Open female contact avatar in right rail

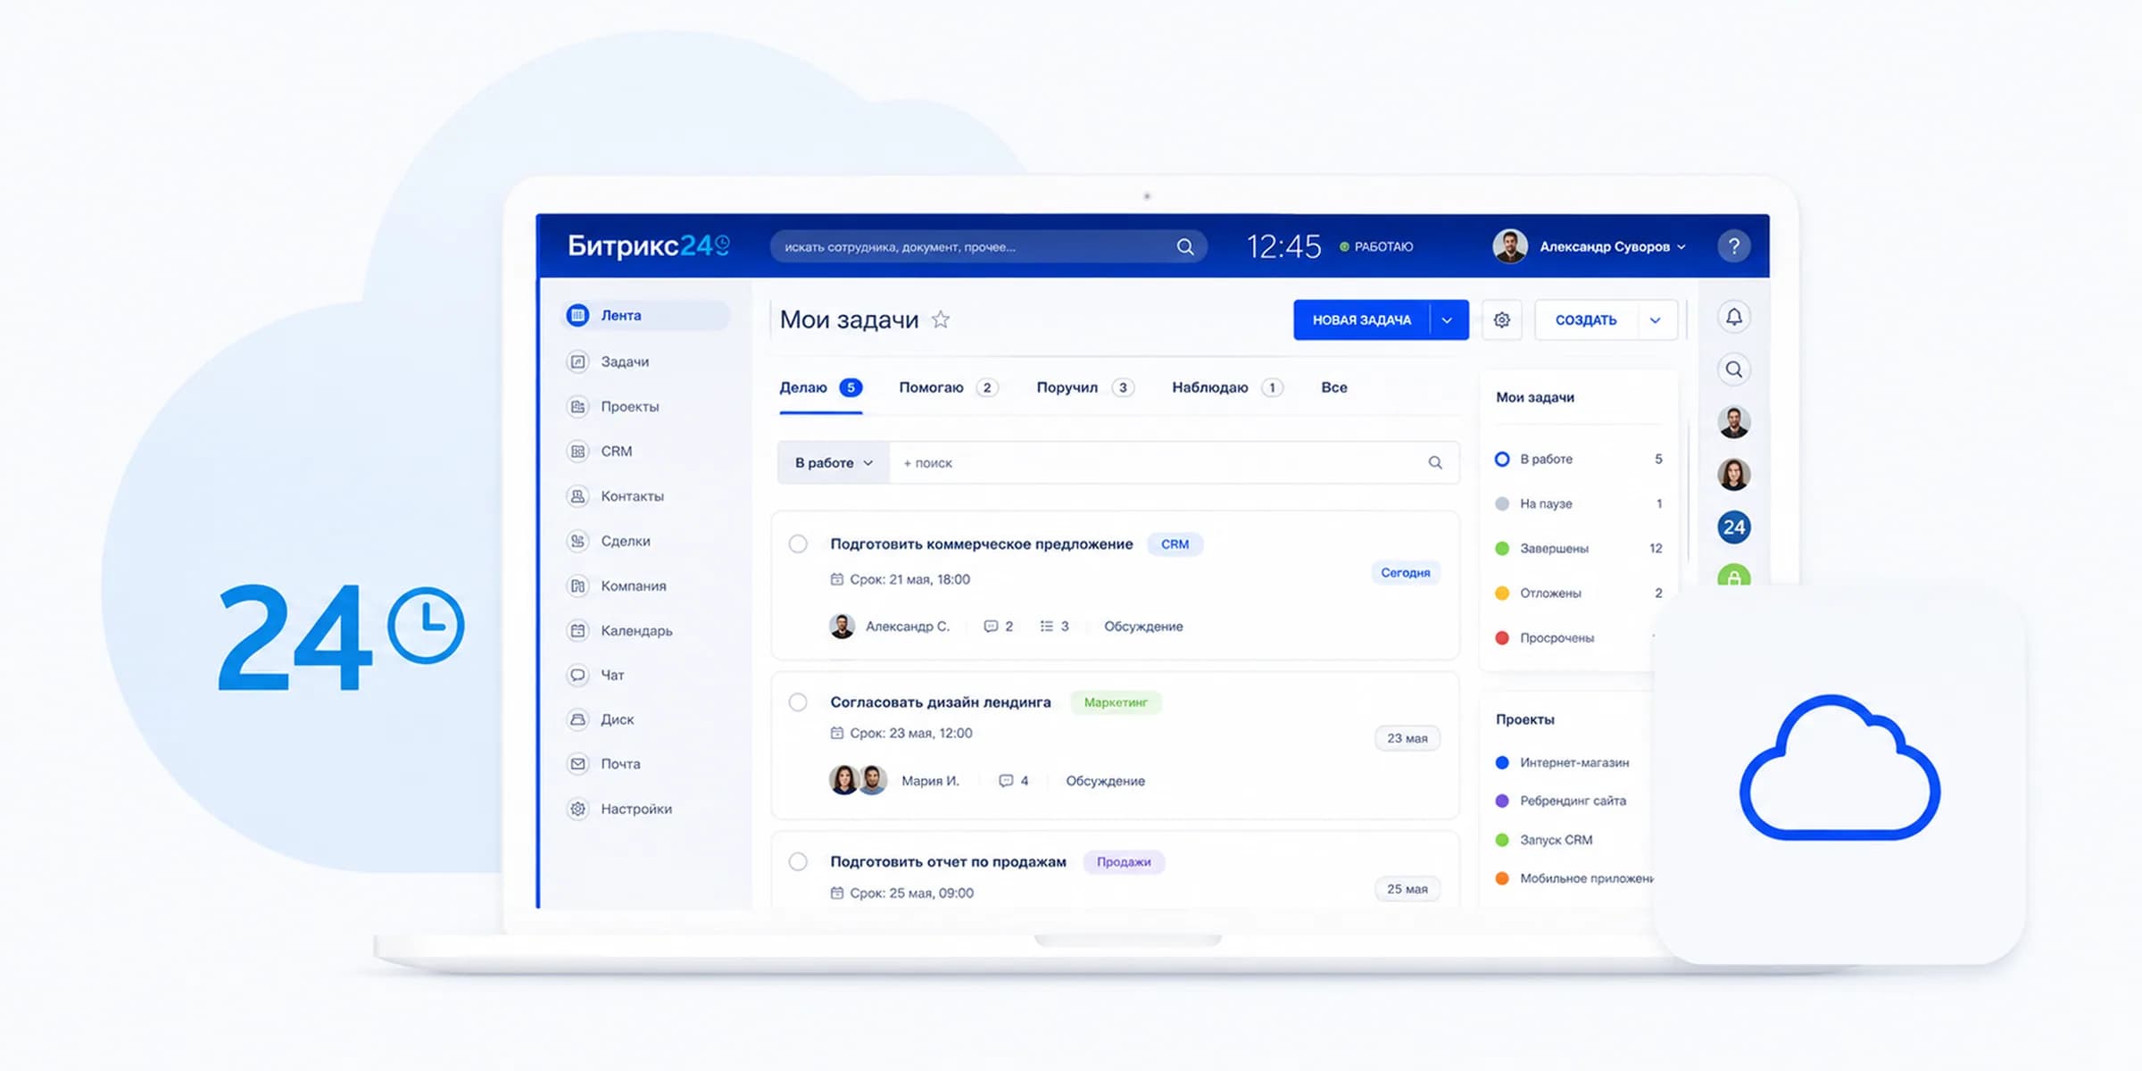(x=1734, y=475)
